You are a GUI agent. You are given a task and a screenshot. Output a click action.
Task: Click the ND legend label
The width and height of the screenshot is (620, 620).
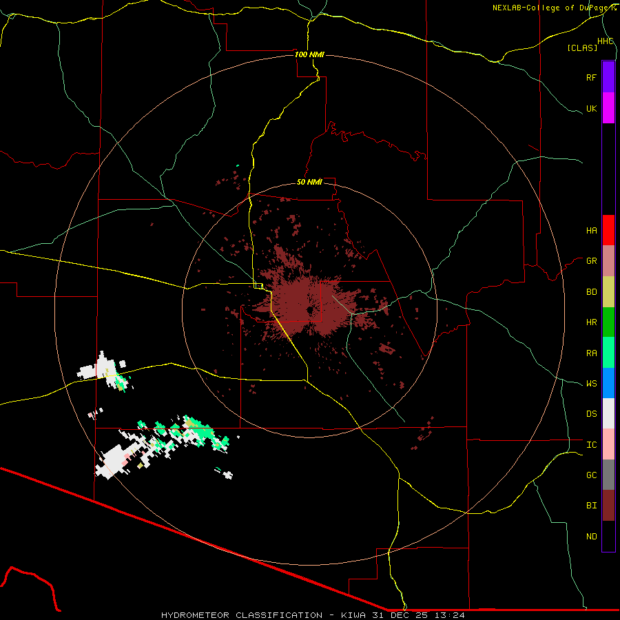[591, 537]
